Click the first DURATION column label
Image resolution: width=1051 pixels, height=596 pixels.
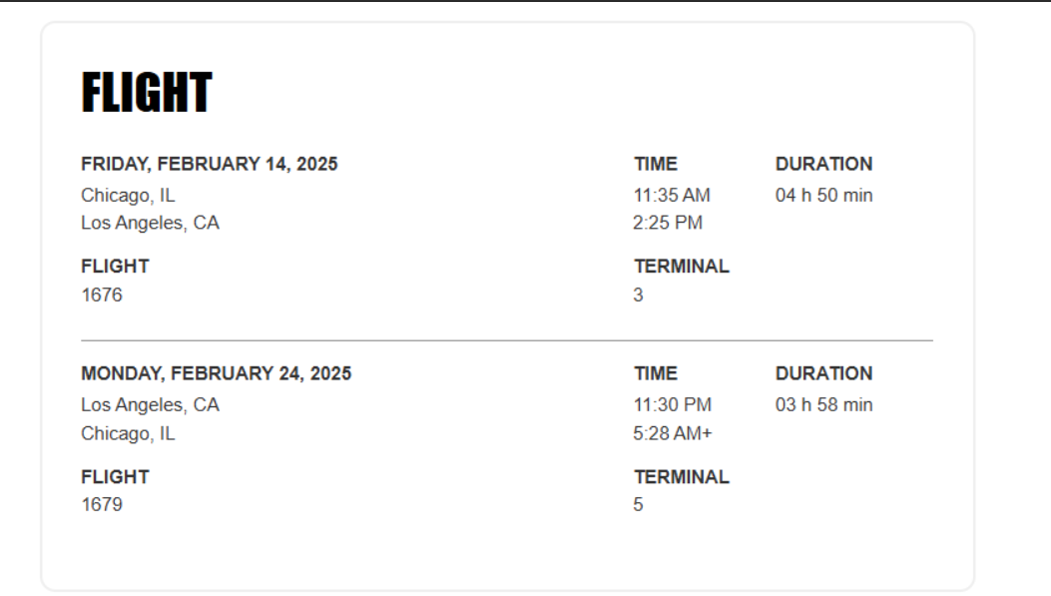point(823,165)
